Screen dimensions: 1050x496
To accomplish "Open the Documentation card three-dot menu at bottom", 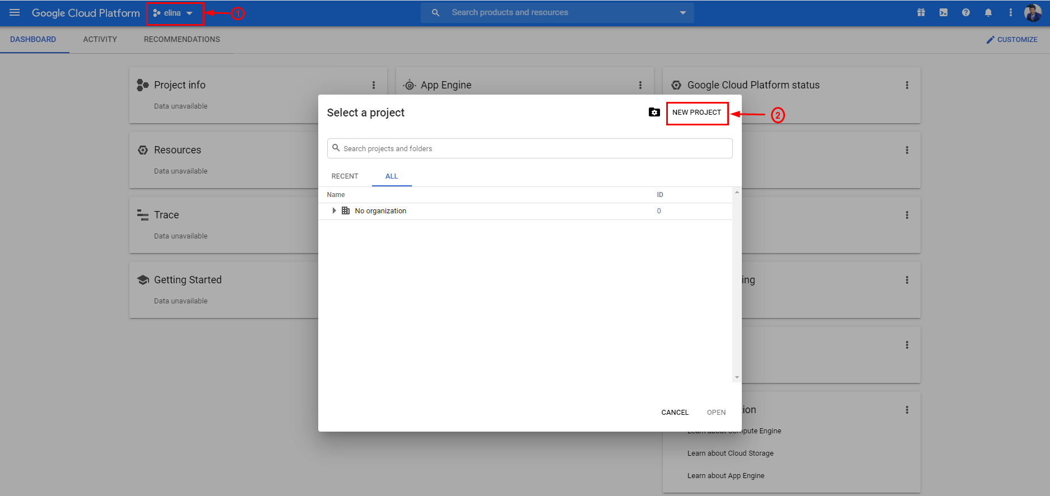I will 907,410.
